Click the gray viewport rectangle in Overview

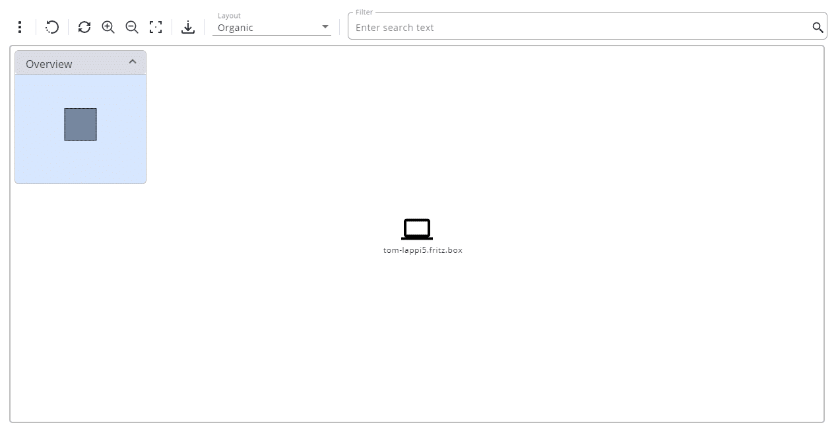[x=81, y=124]
